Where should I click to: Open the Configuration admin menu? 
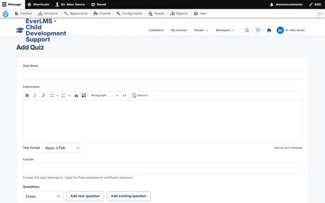click(x=129, y=13)
